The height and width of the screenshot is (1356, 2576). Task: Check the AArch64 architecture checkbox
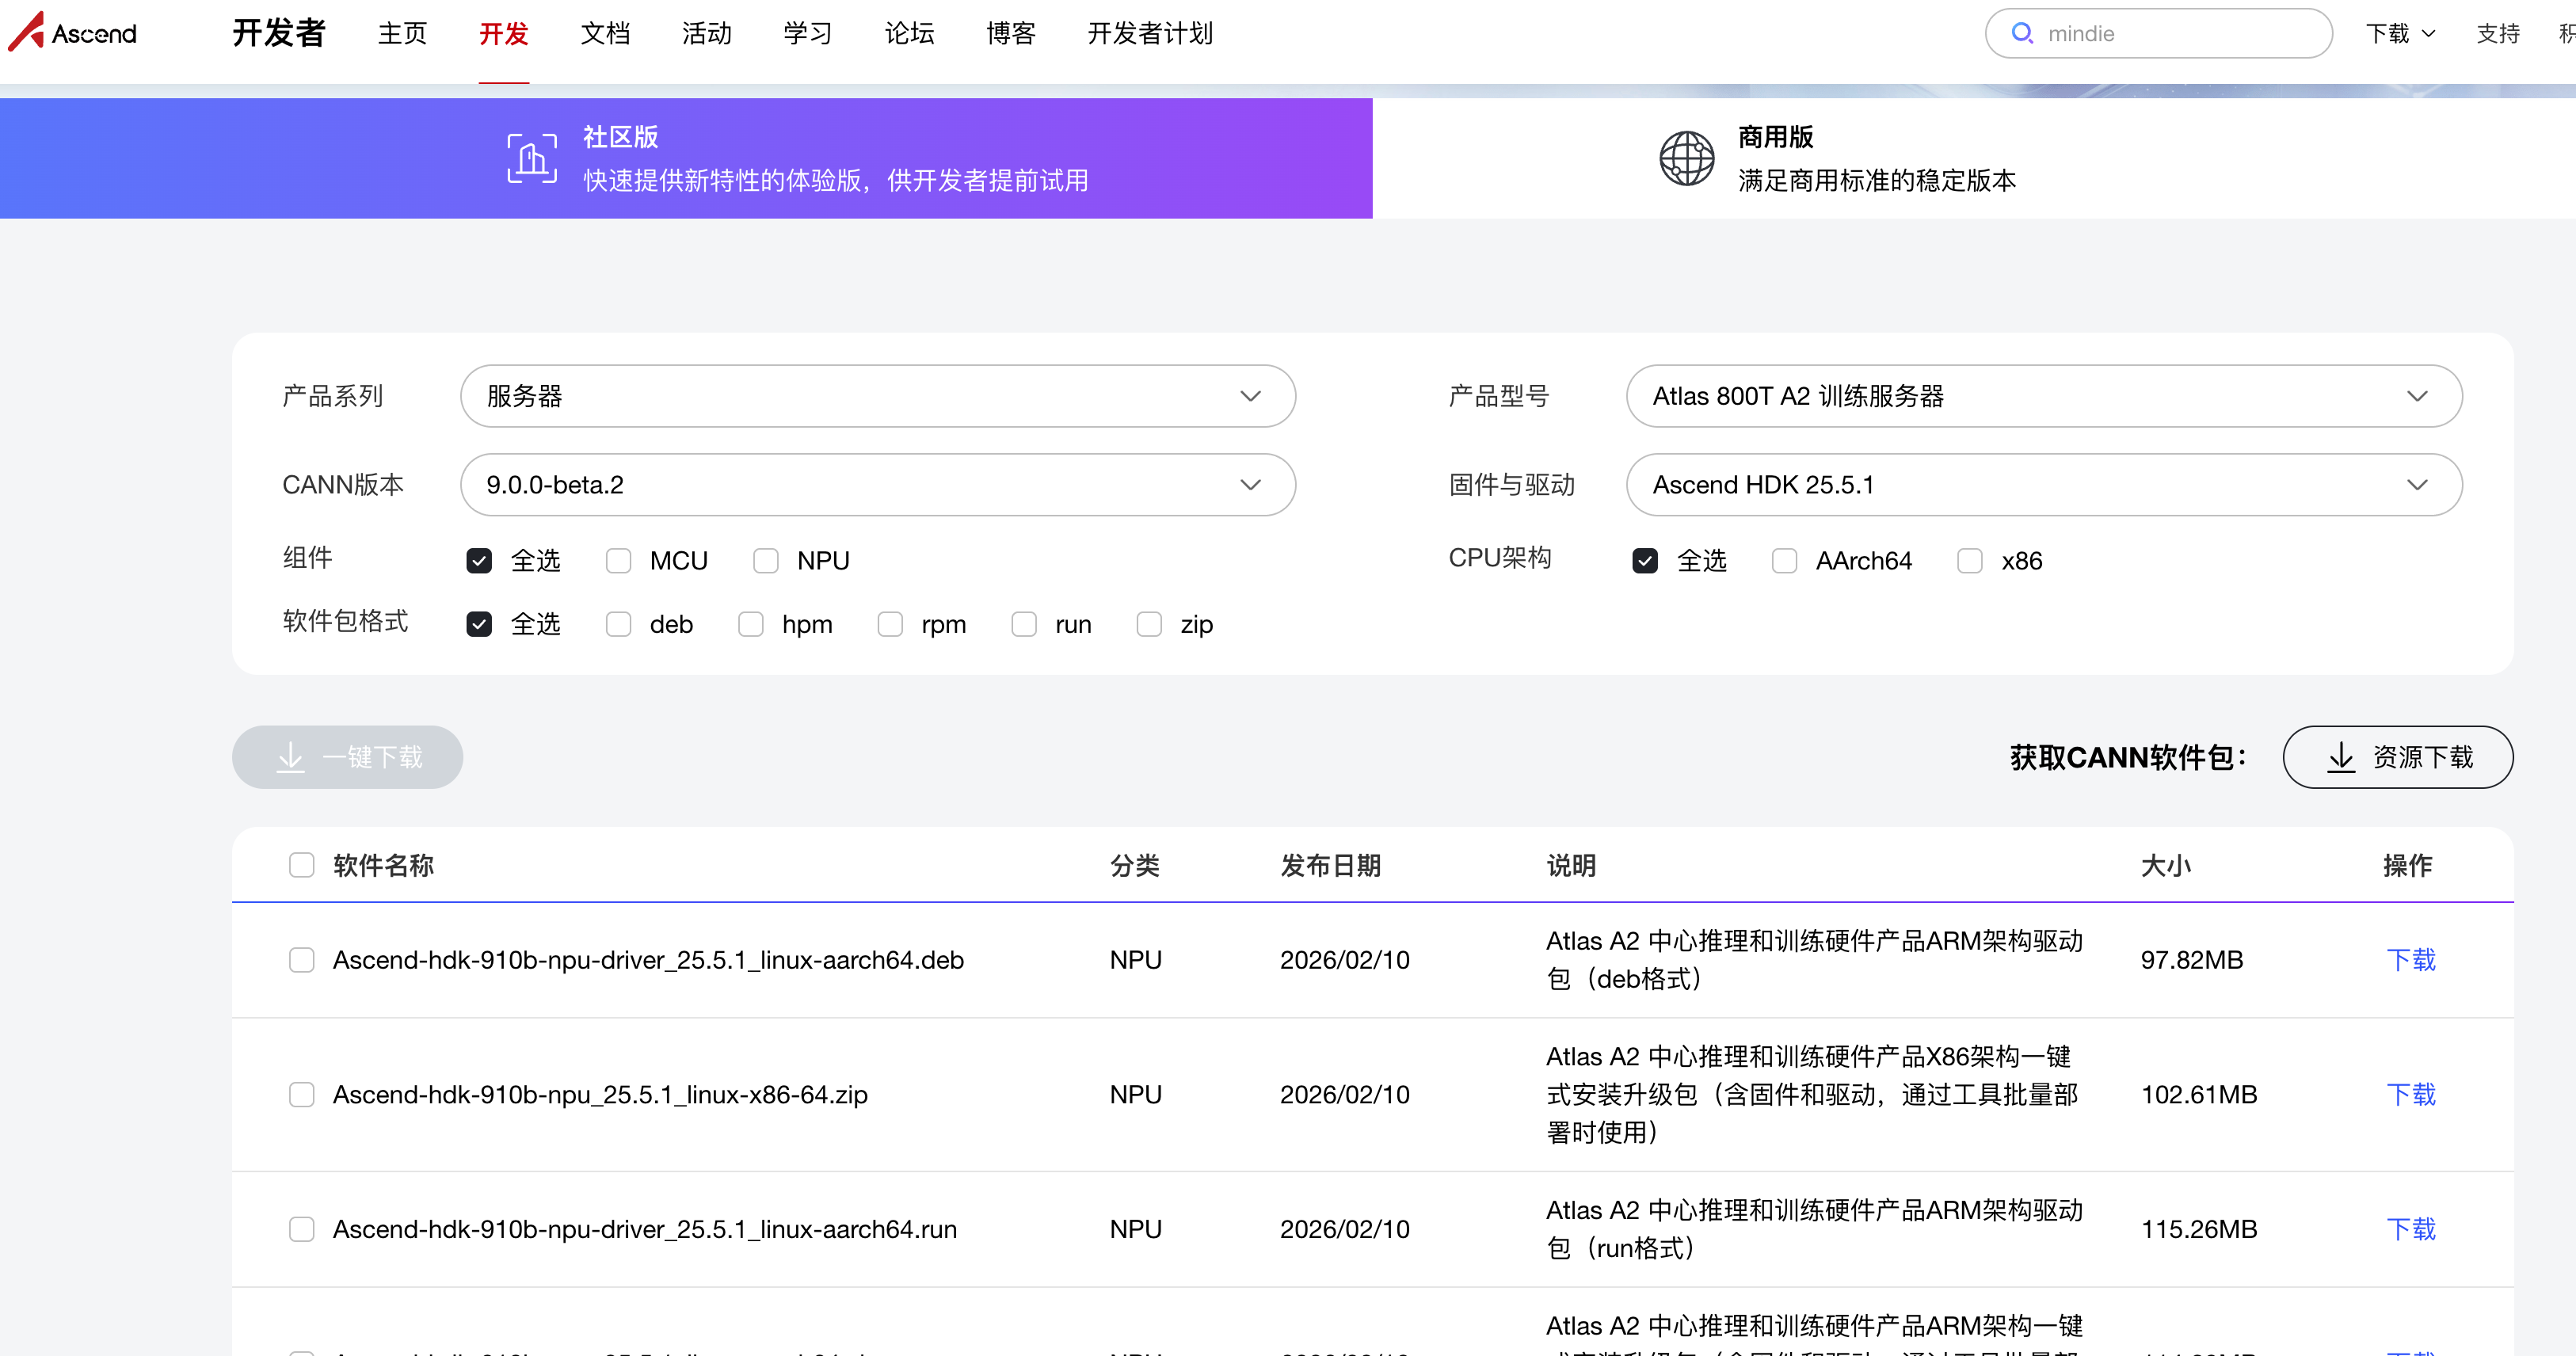coord(1784,561)
